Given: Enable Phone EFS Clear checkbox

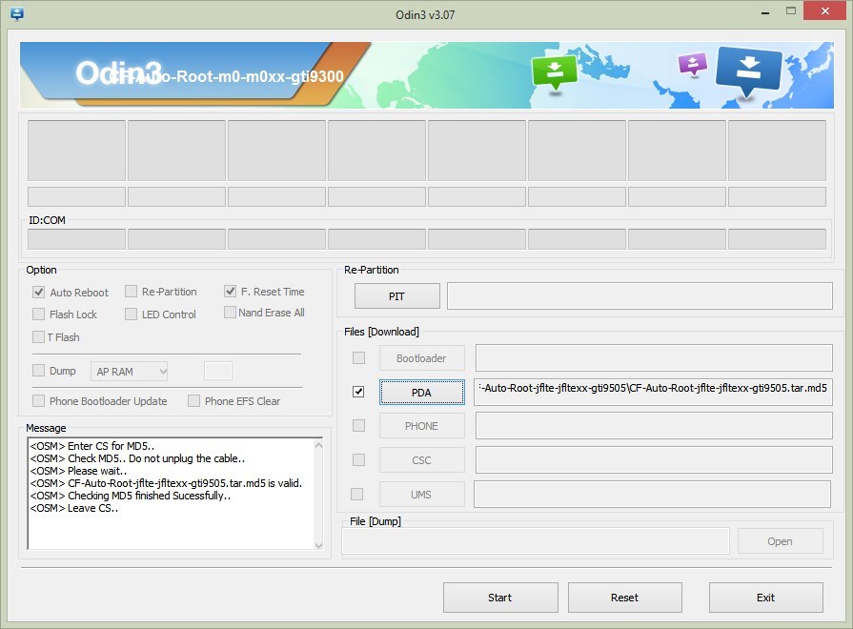Looking at the screenshot, I should pyautogui.click(x=193, y=401).
